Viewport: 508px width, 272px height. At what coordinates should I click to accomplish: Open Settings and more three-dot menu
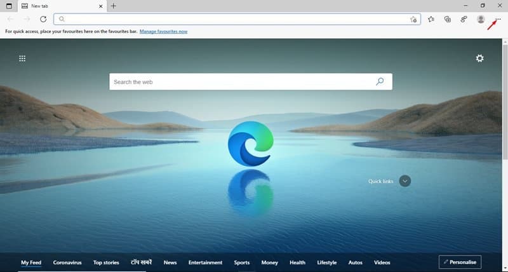[x=498, y=19]
